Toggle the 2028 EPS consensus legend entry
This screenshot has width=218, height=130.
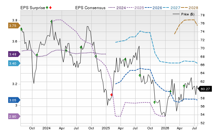pyautogui.click(x=189, y=8)
